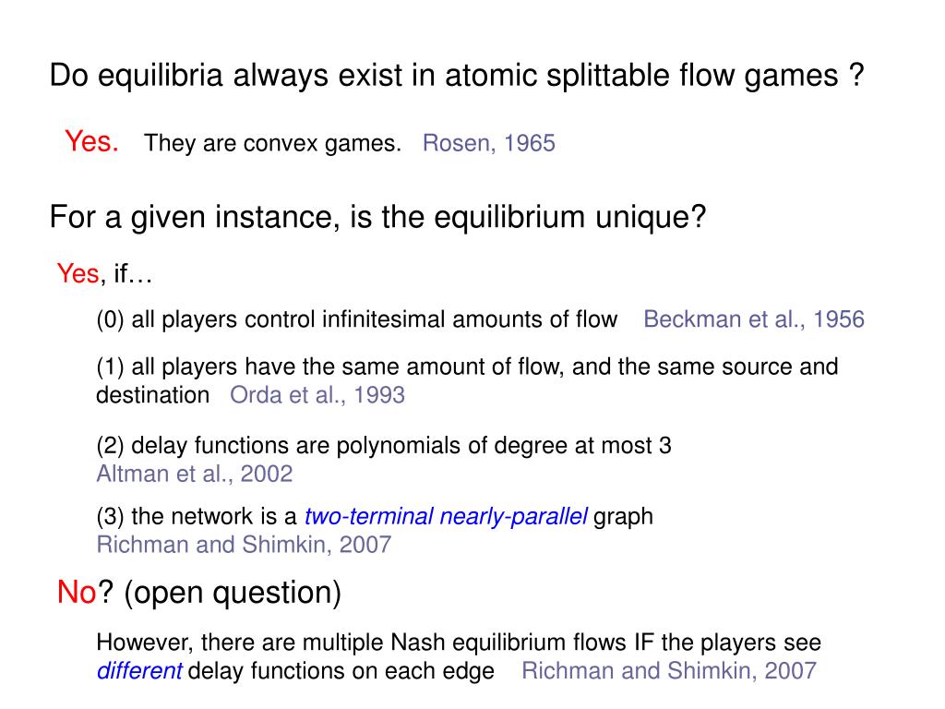Click item (1) about same source and destination
945x709 pixels.
coord(467,381)
